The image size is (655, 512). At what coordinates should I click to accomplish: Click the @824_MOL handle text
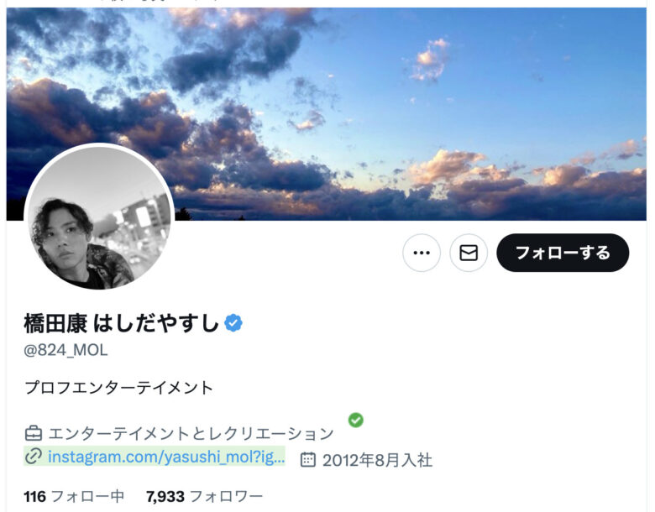65,350
